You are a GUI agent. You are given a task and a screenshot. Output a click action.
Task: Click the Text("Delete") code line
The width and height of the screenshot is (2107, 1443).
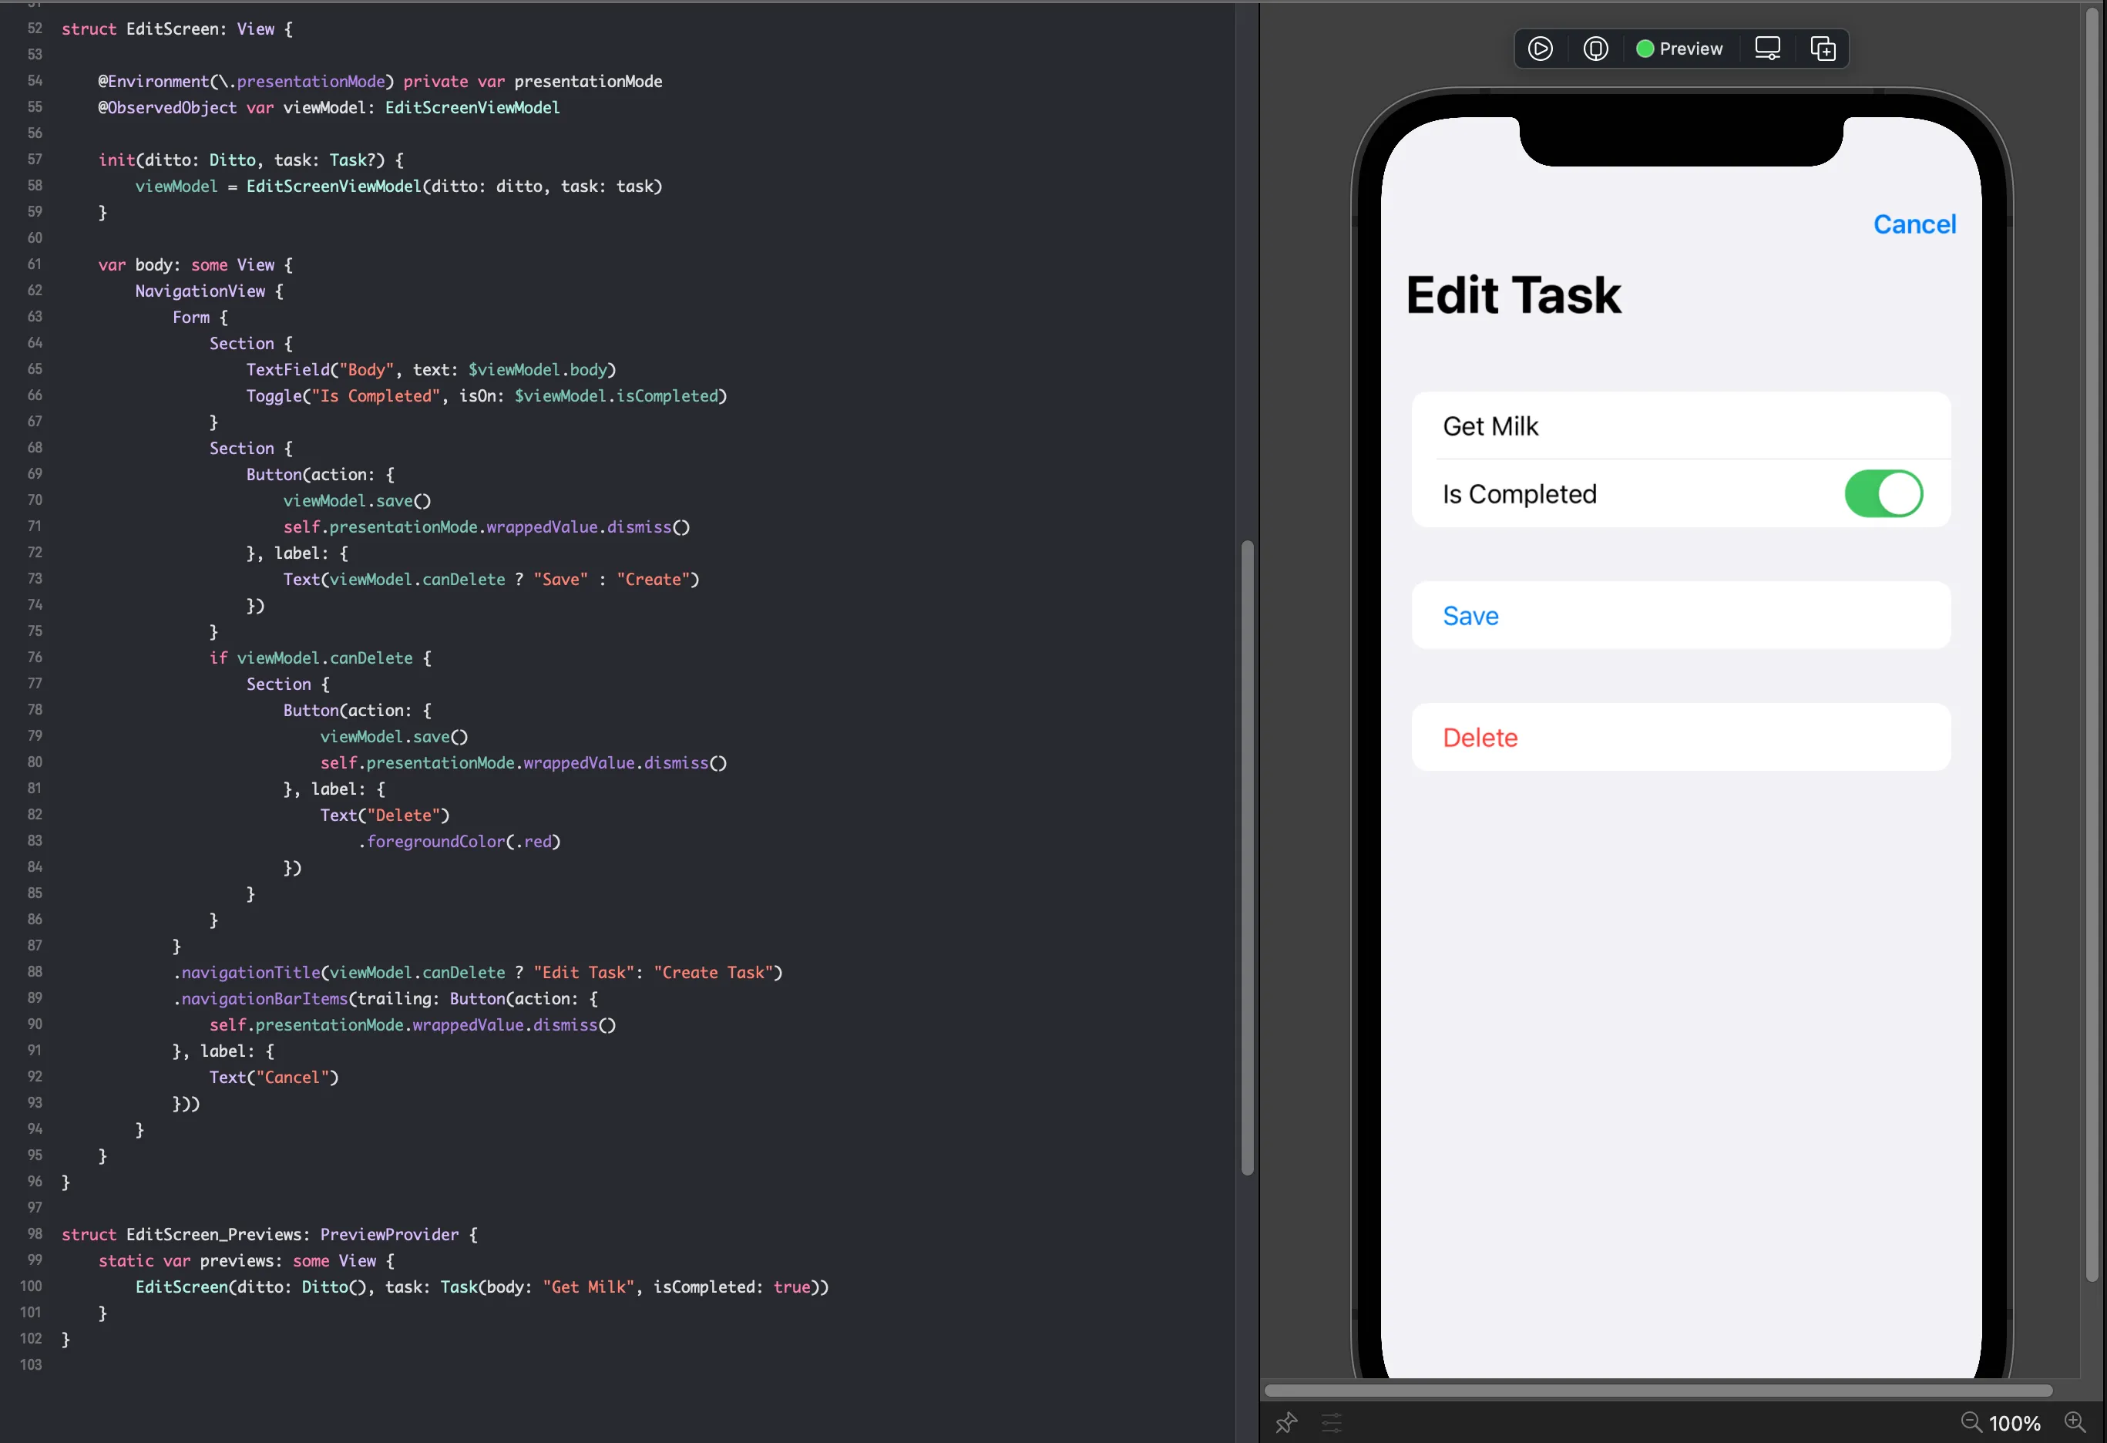385,815
